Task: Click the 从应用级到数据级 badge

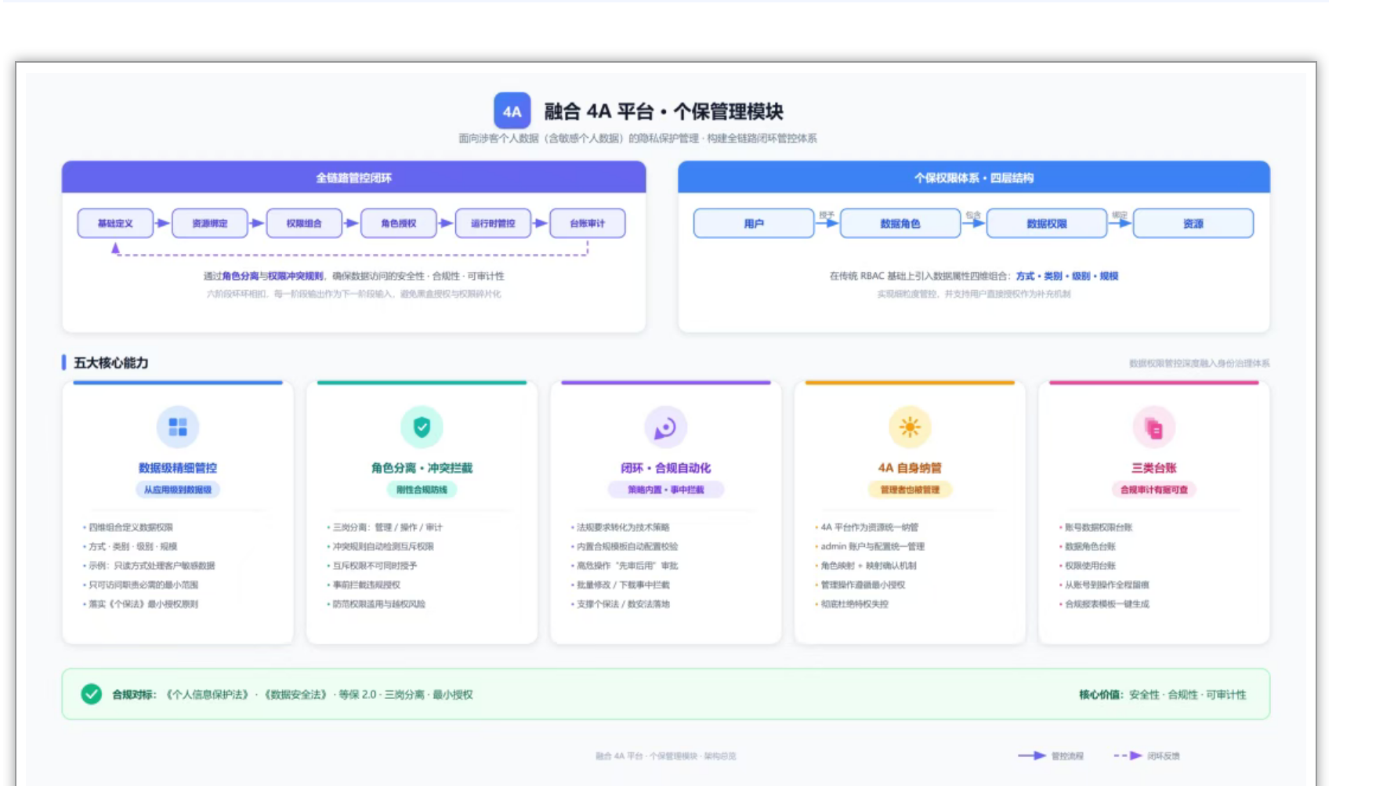Action: click(x=178, y=490)
